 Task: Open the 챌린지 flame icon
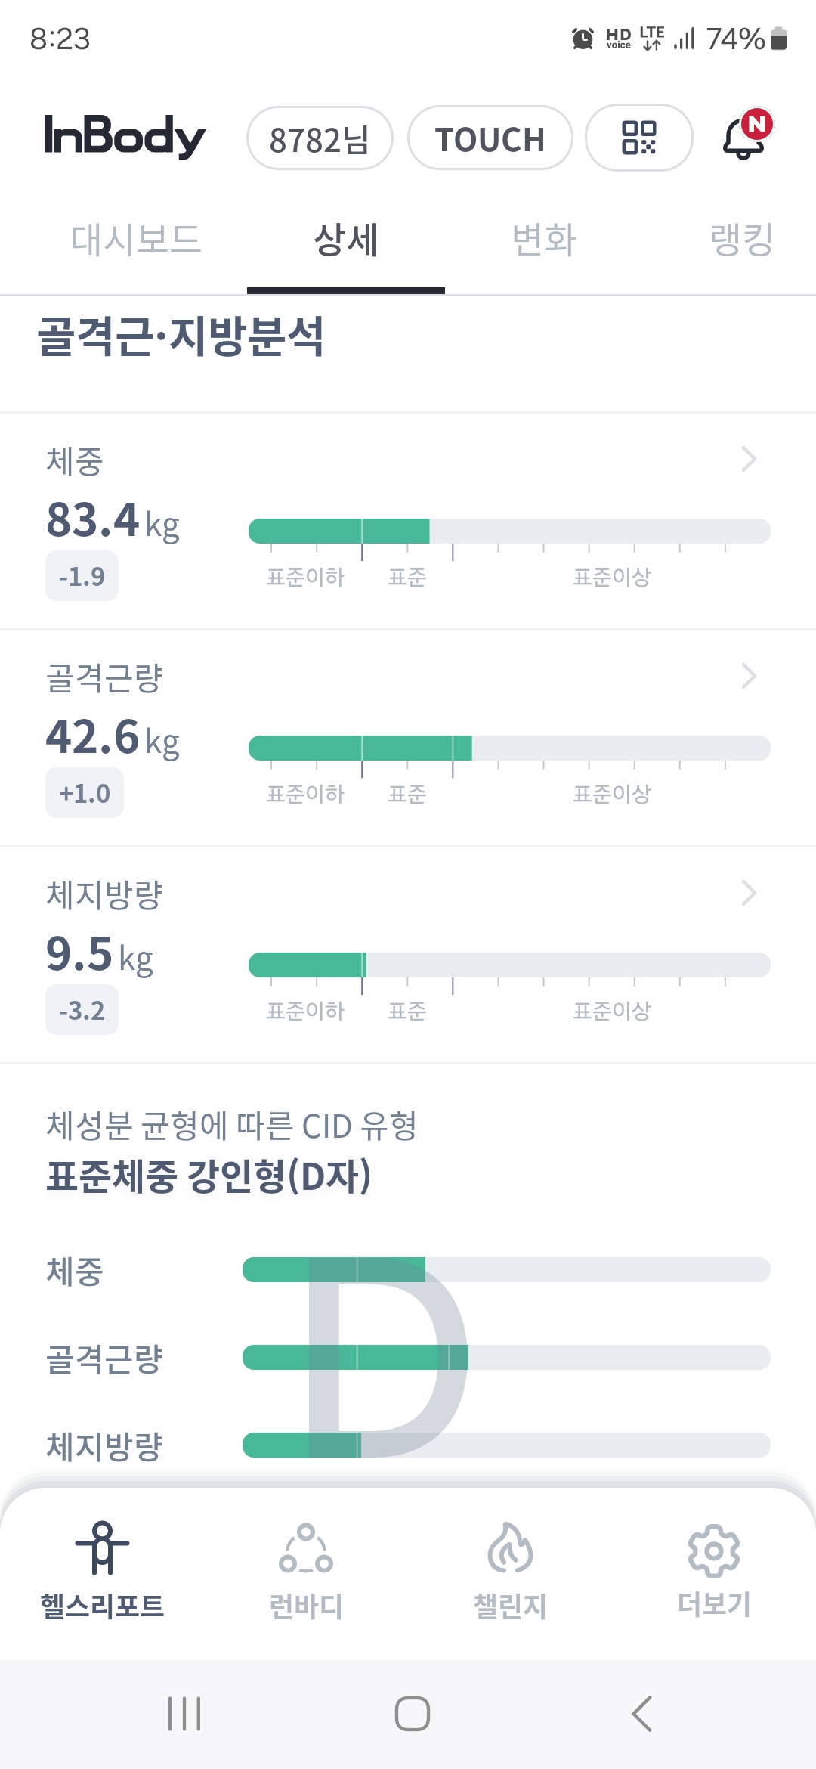[x=510, y=1549]
